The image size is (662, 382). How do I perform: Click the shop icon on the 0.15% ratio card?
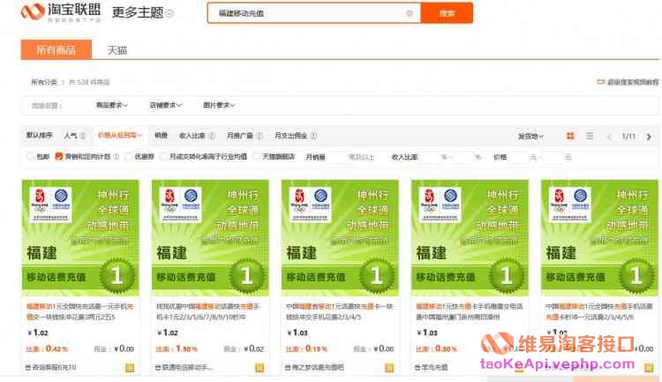click(288, 368)
